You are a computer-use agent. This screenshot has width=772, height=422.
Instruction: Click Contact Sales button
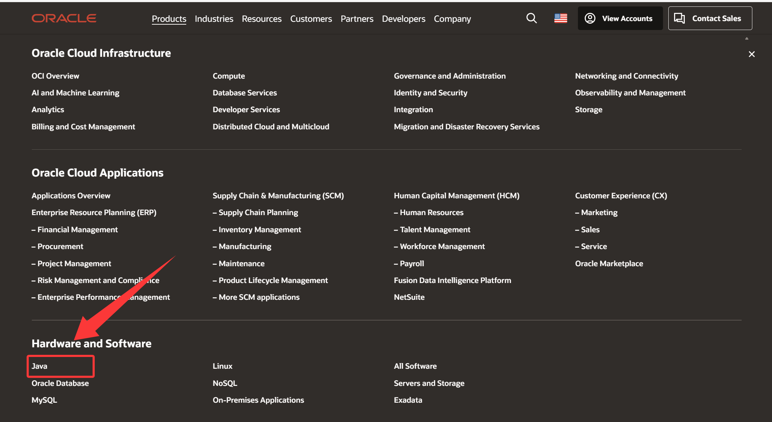[710, 18]
